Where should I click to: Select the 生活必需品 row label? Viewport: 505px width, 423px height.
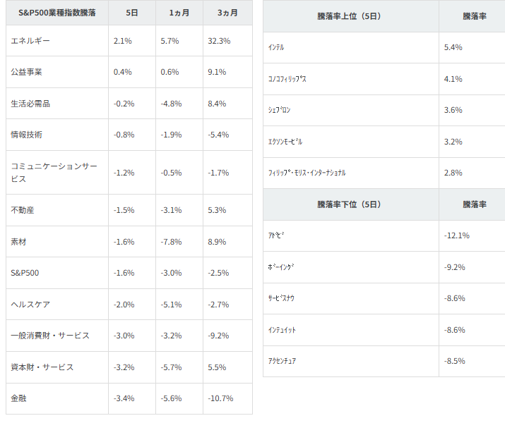(x=30, y=104)
